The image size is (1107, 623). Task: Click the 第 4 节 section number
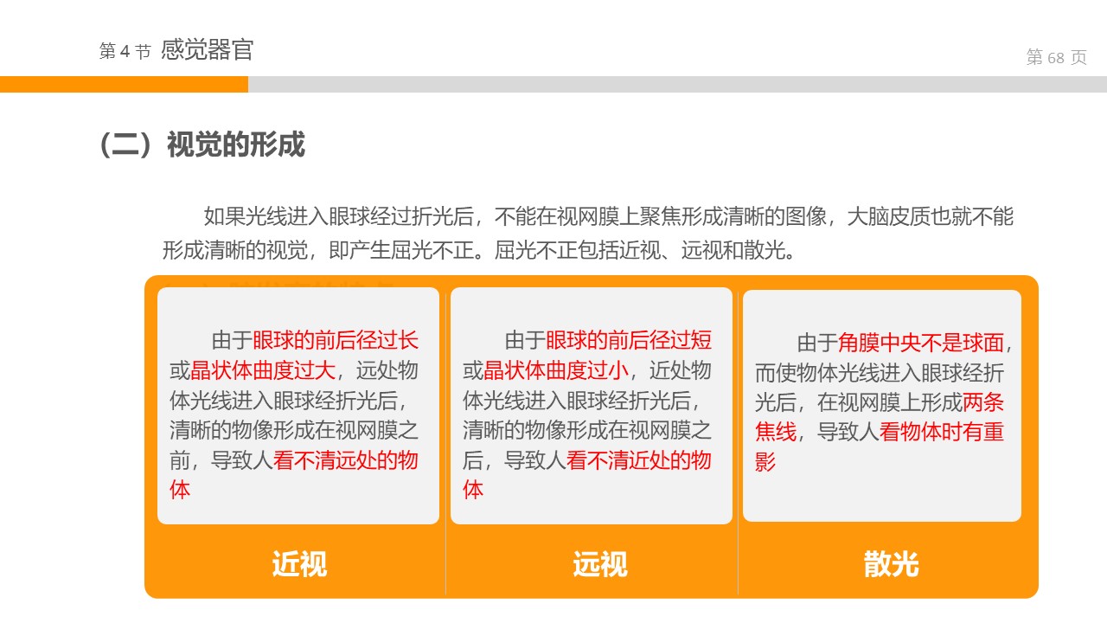[125, 52]
